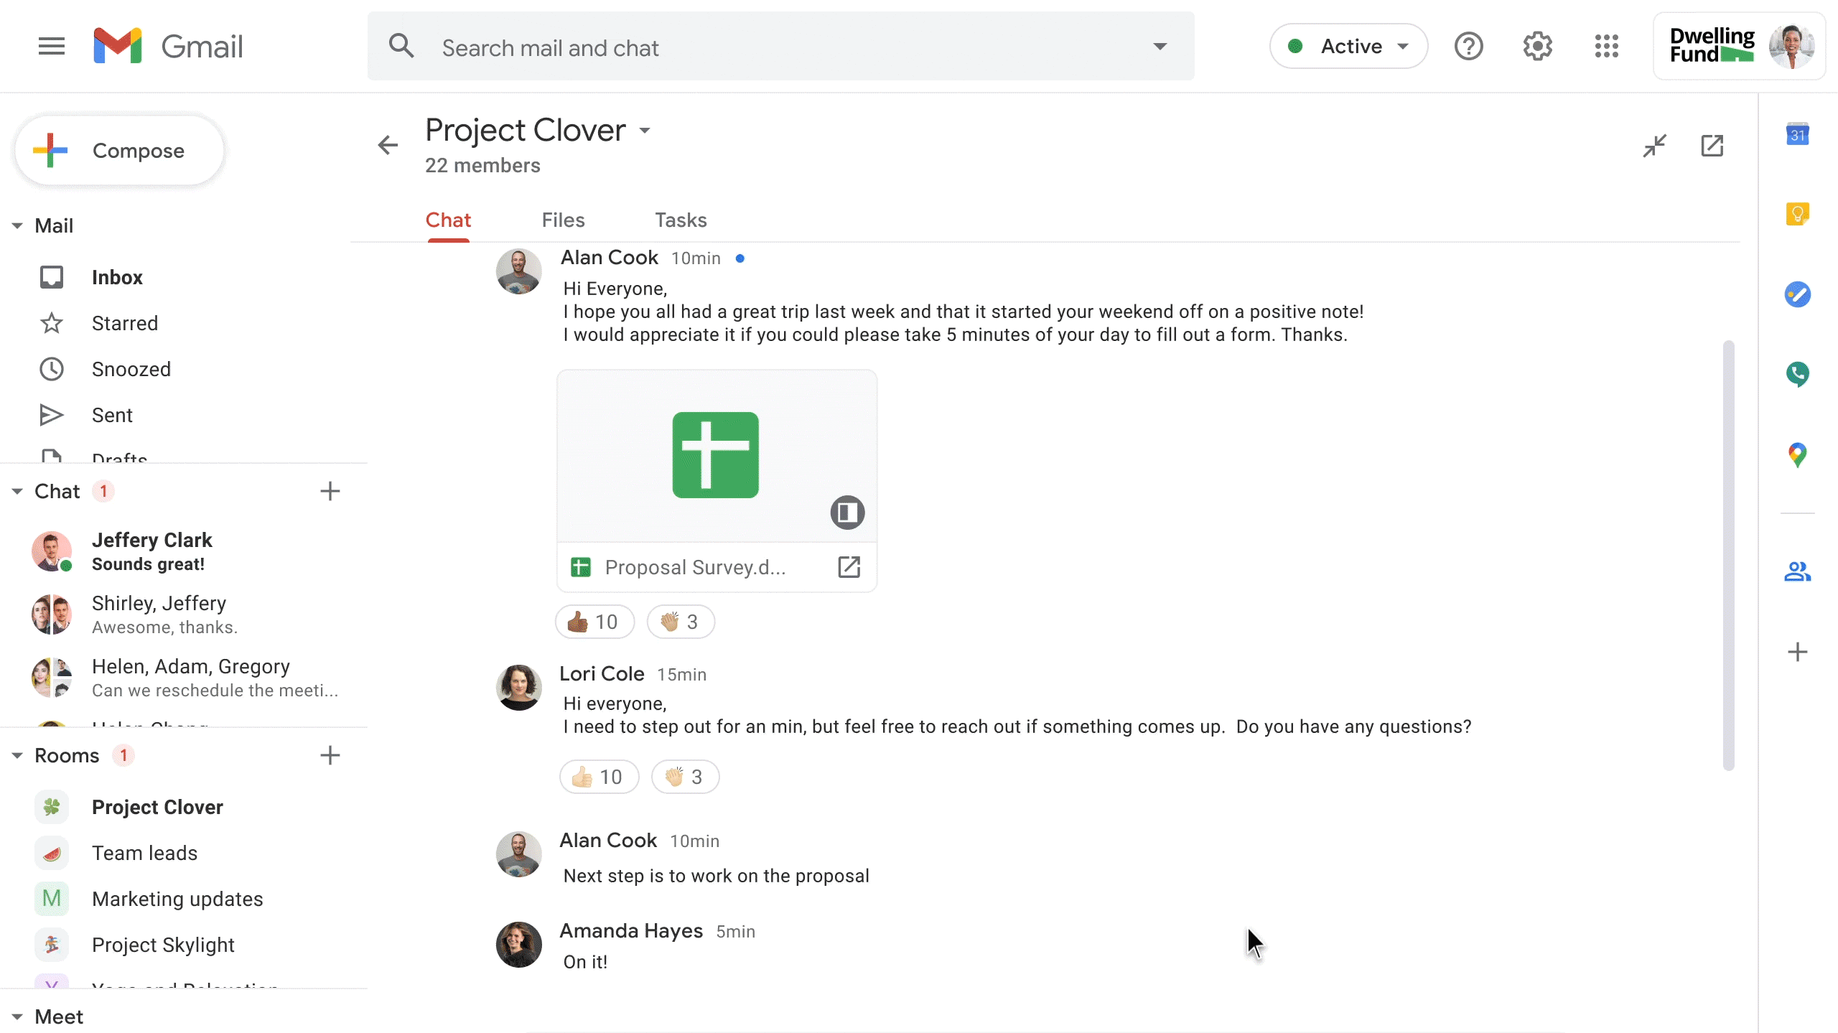This screenshot has width=1838, height=1033.
Task: Add thumbs-up reaction on Lori Cole's message
Action: (x=599, y=776)
